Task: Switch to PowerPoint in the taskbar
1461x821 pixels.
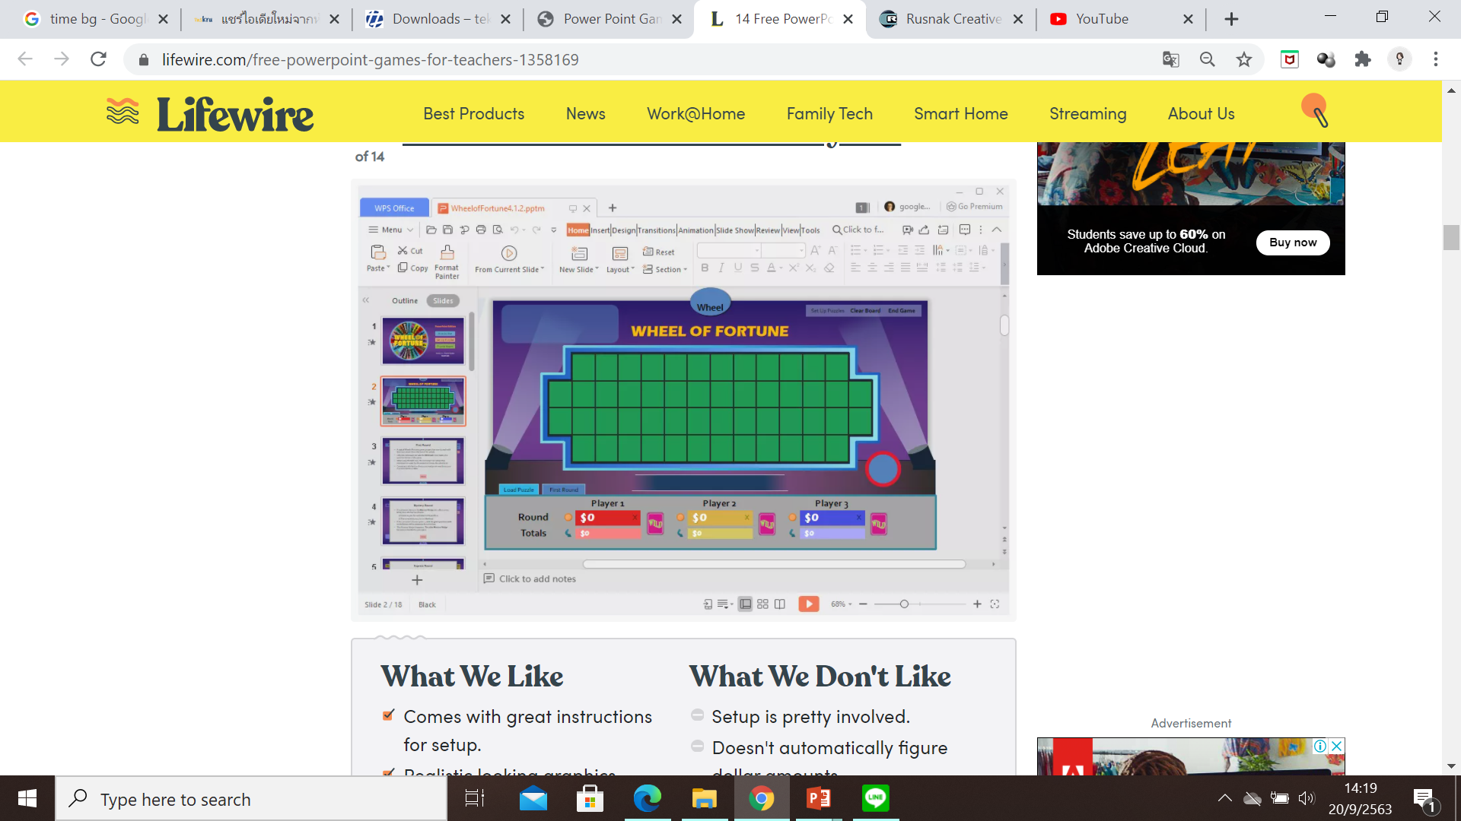Action: click(819, 798)
